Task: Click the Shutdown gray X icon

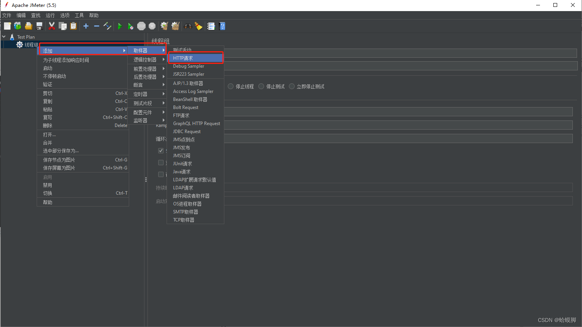Action: 152,26
